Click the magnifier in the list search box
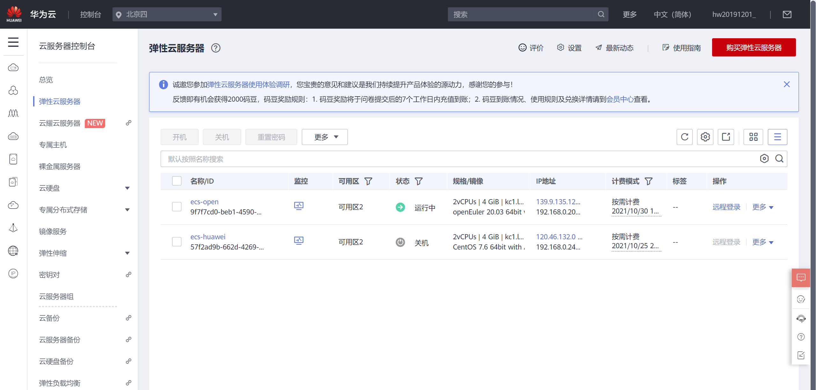Viewport: 816px width, 390px height. pos(779,159)
